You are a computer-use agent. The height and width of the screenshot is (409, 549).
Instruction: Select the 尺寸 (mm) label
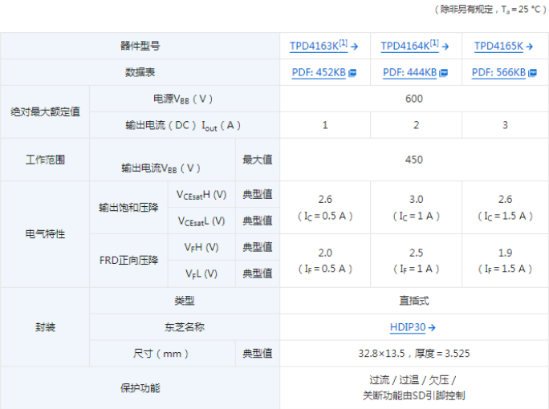161,354
